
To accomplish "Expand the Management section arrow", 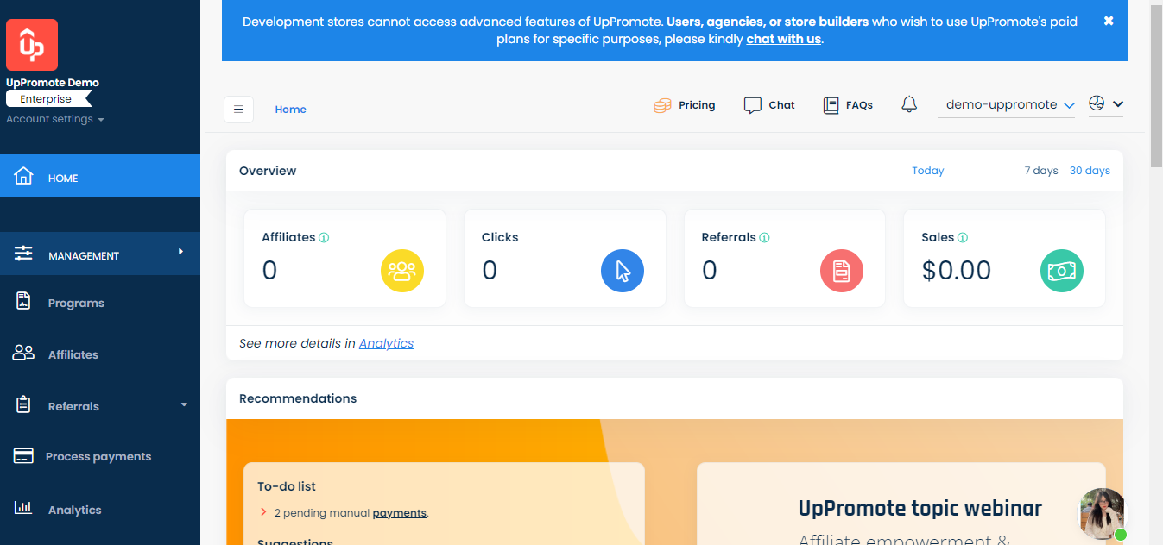I will click(180, 252).
